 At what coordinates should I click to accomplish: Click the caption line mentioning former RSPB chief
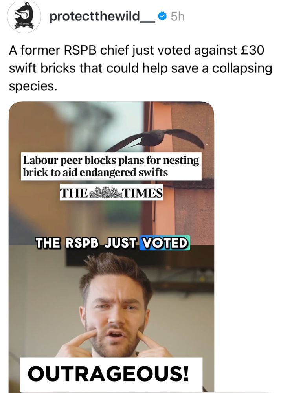137,50
